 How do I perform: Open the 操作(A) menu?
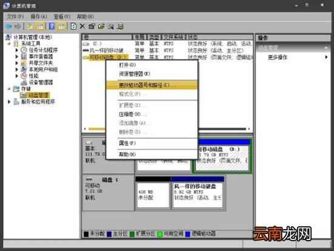click(x=38, y=16)
